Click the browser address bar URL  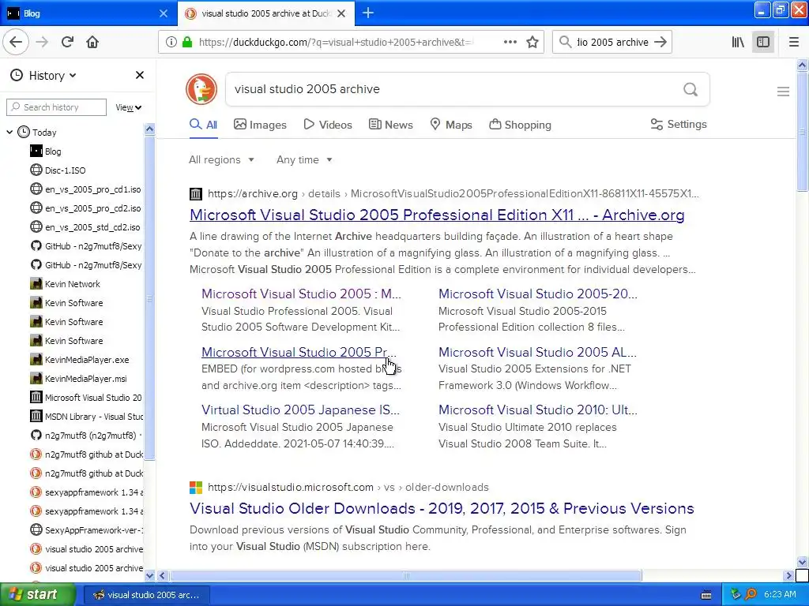point(335,42)
